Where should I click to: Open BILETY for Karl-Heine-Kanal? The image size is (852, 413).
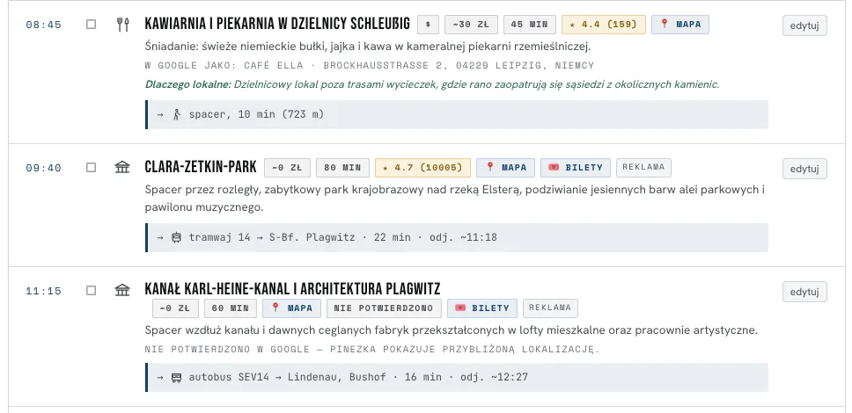tap(482, 308)
